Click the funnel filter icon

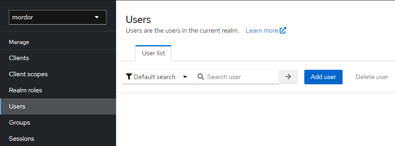tap(129, 77)
